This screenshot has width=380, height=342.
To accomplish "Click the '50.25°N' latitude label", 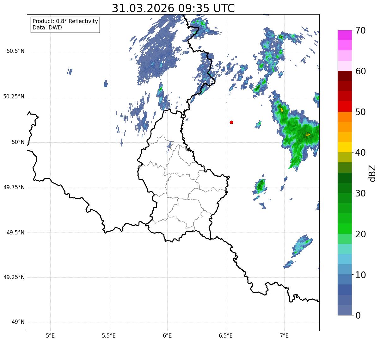I will (14, 96).
